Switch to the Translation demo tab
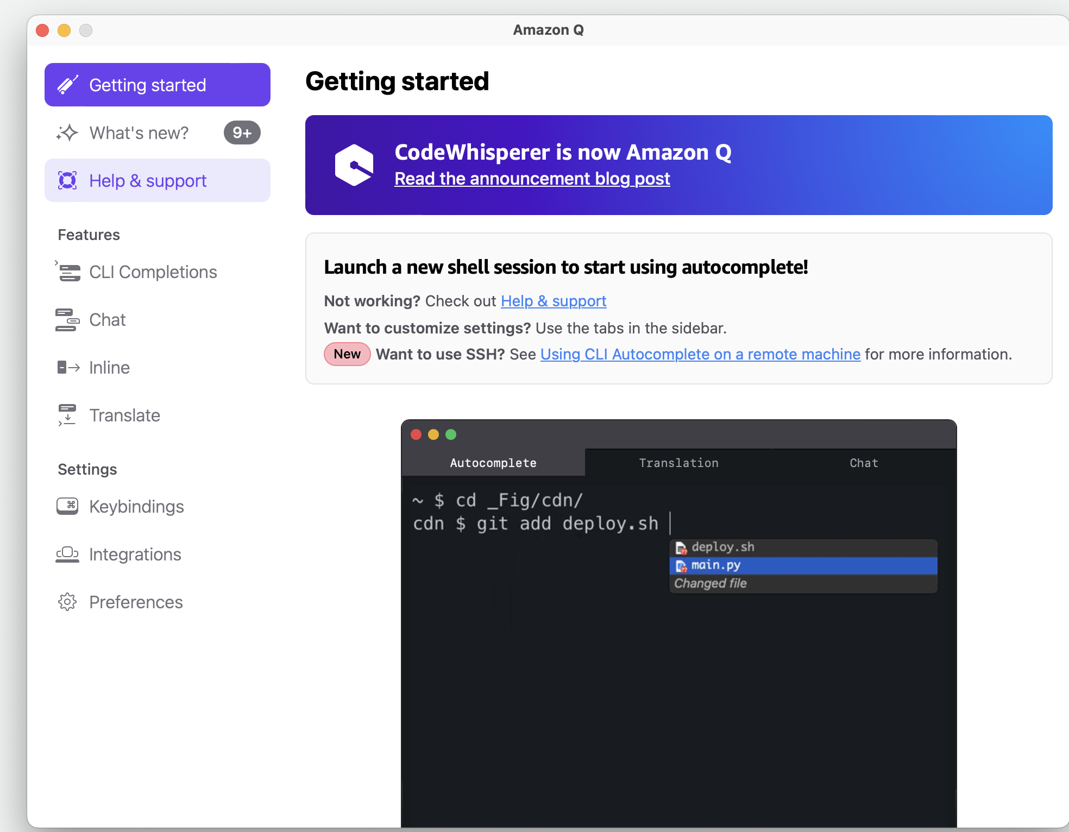Image resolution: width=1069 pixels, height=832 pixels. (x=678, y=463)
